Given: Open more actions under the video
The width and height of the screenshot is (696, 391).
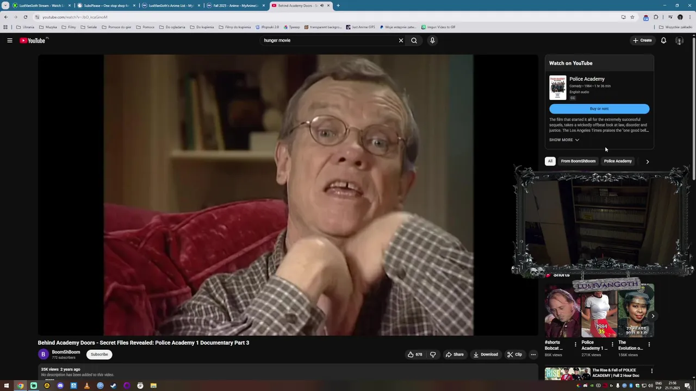Looking at the screenshot, I should tap(533, 355).
